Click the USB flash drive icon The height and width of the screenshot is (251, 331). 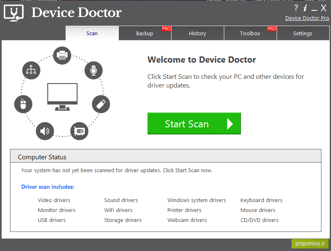click(x=101, y=104)
